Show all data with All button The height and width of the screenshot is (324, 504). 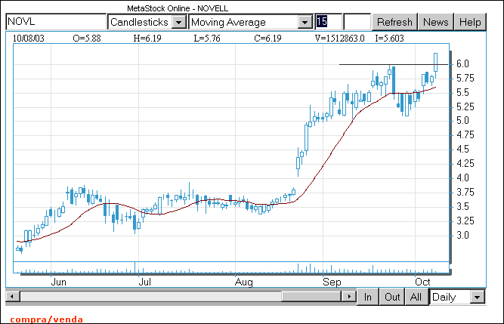(416, 297)
